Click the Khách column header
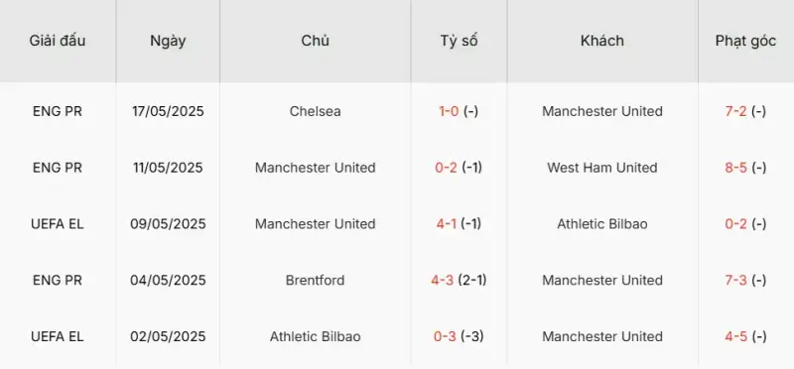 (602, 41)
